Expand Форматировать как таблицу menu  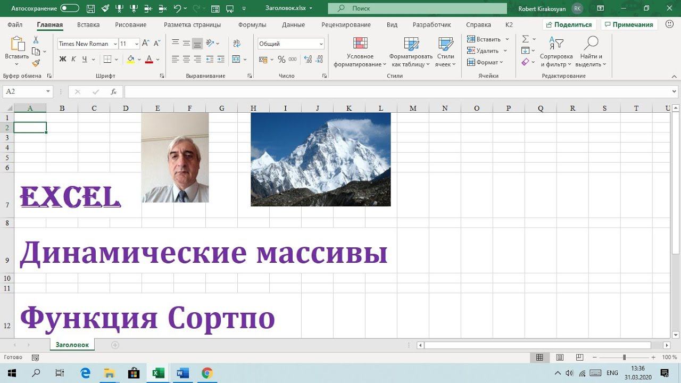[x=411, y=52]
